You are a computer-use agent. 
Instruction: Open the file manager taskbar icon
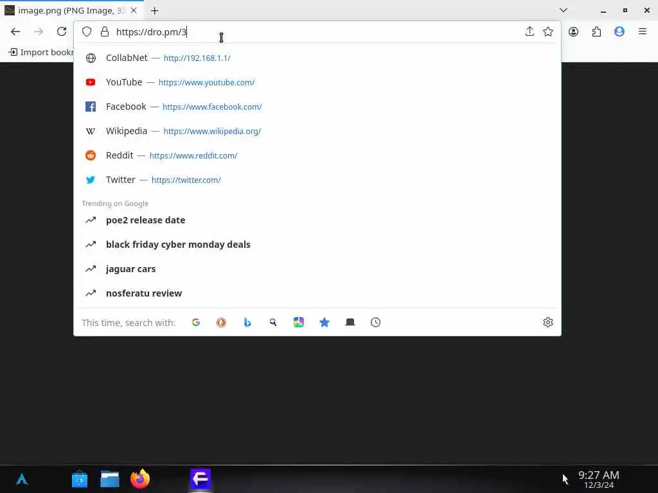[110, 479]
